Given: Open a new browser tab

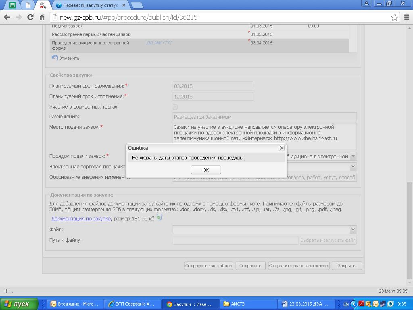Looking at the screenshot, I should pos(137,5).
